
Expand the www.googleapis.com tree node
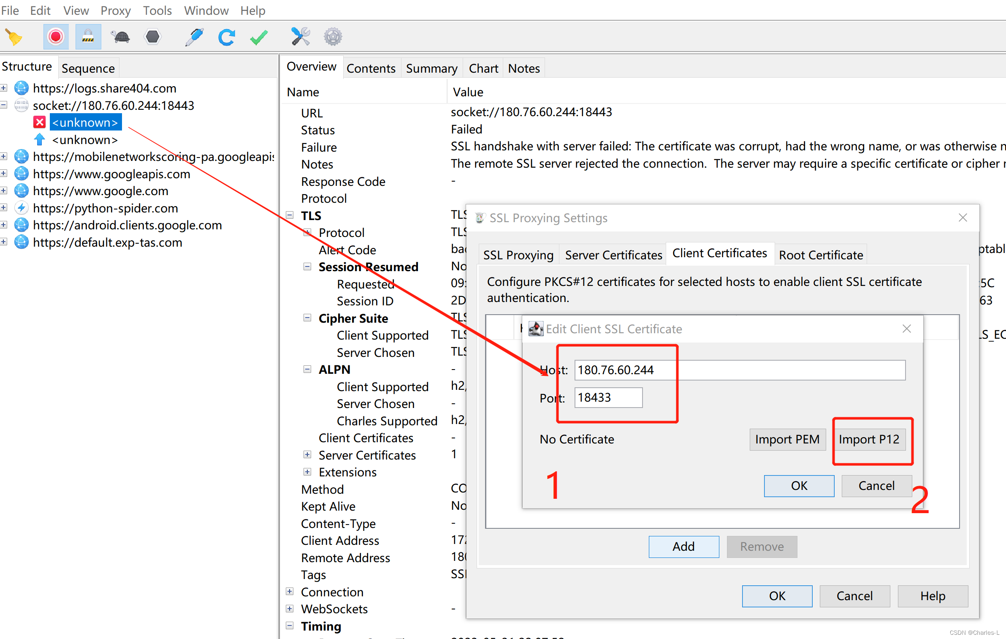4,174
